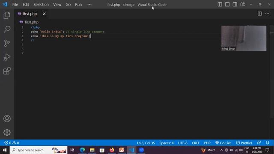Split the editor to the right

(x=260, y=14)
